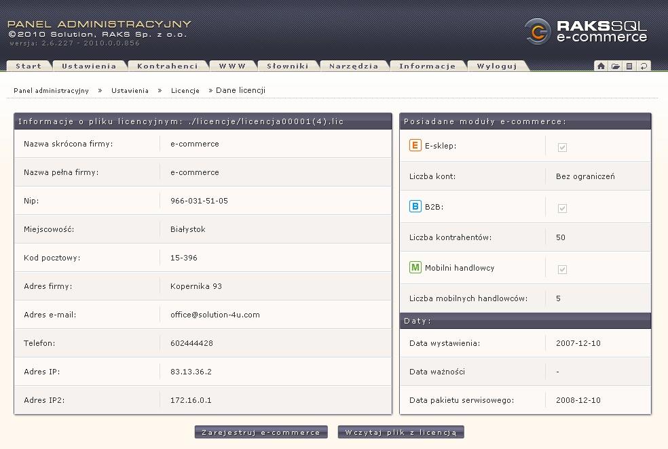Viewport: 668px width, 449px height.
Task: Click the postal code 15-396
Action: pyautogui.click(x=183, y=258)
